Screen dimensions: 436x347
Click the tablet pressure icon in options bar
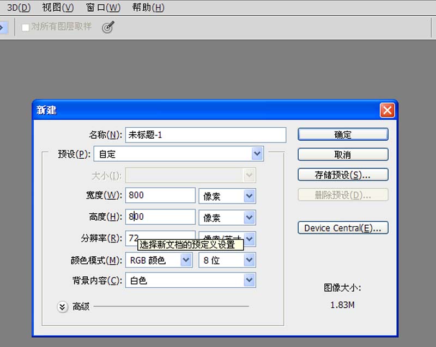pos(108,27)
